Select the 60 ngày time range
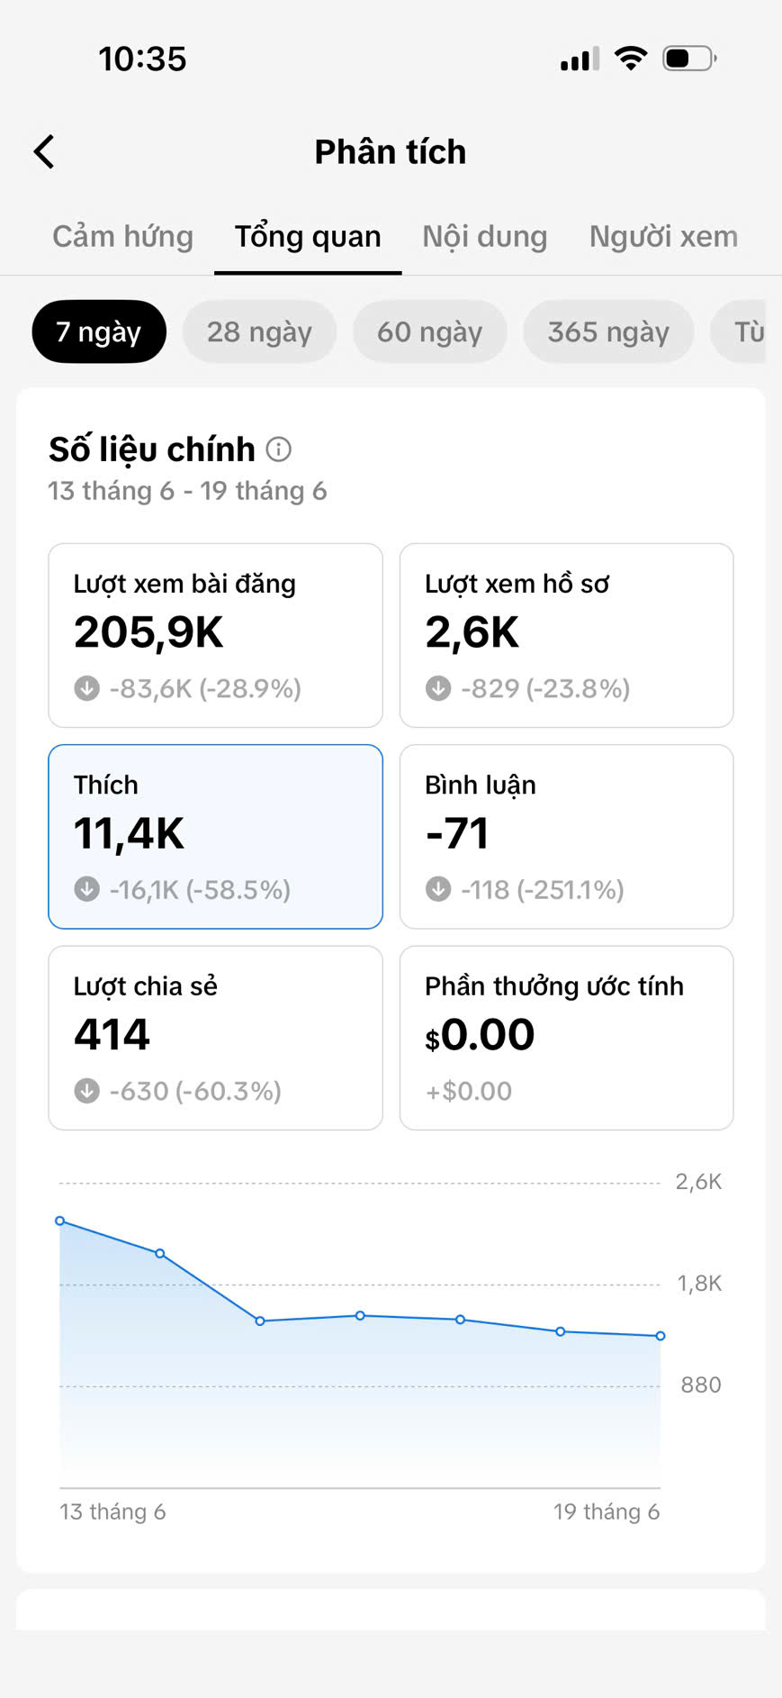Viewport: 782px width, 1698px height. coord(429,331)
